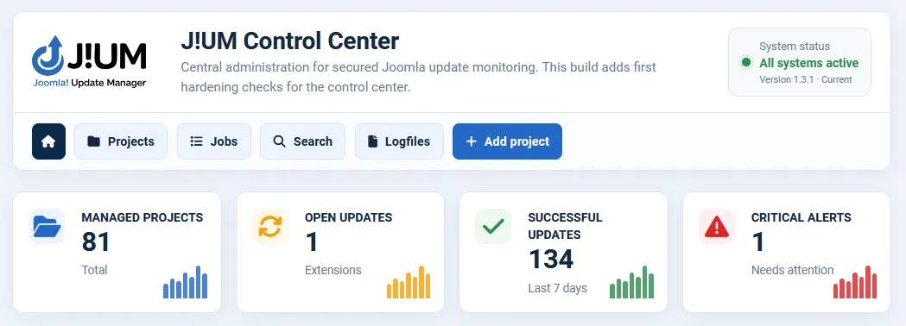
Task: Go to the Jobs section
Action: [214, 141]
